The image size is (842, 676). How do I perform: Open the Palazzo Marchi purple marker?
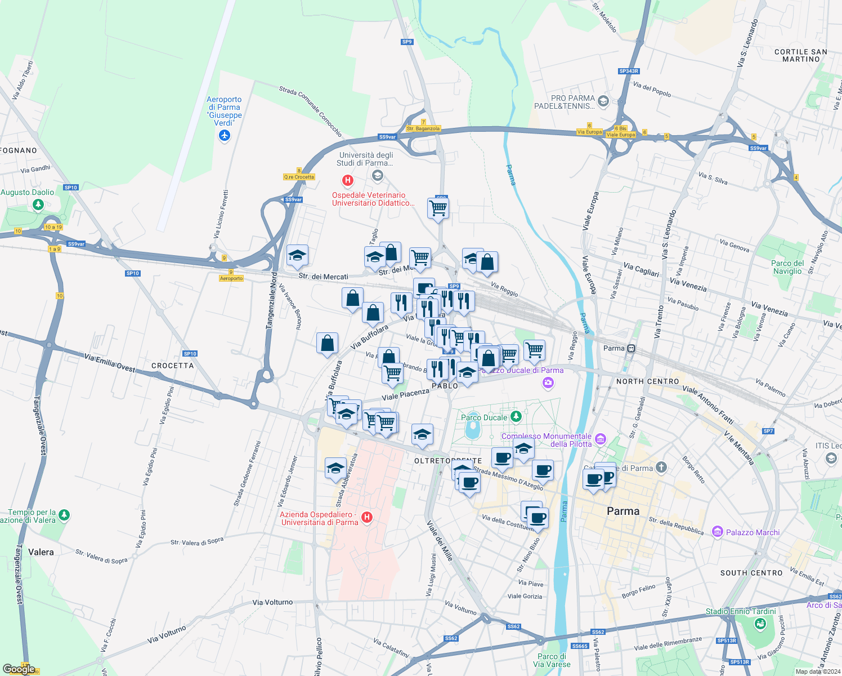tap(717, 532)
